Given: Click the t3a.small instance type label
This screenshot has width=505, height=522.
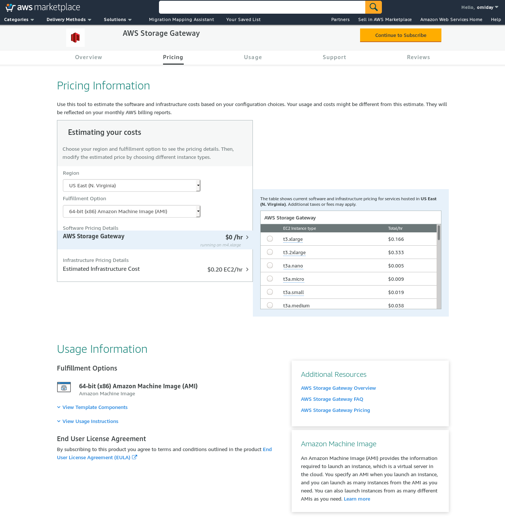Looking at the screenshot, I should point(294,292).
